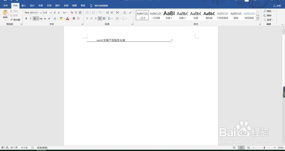The width and height of the screenshot is (285, 151).
Task: Apply the Subtitle (副标题) style
Action: tap(209, 15)
